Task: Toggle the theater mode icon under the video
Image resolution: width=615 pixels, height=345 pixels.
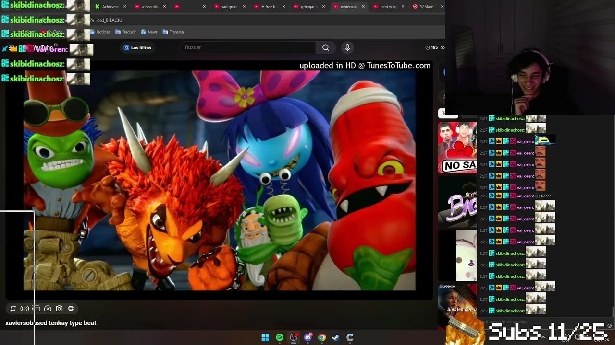Action: (37, 309)
